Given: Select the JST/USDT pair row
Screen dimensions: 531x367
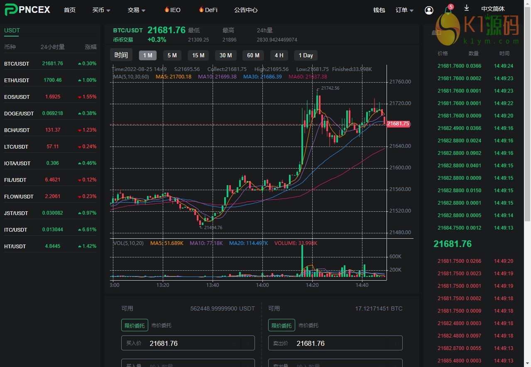Looking at the screenshot, I should click(50, 213).
